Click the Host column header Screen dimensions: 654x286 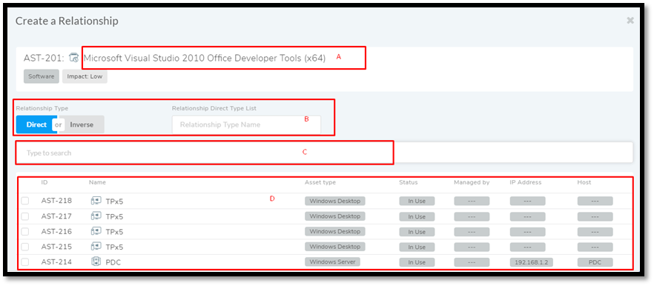click(x=584, y=182)
